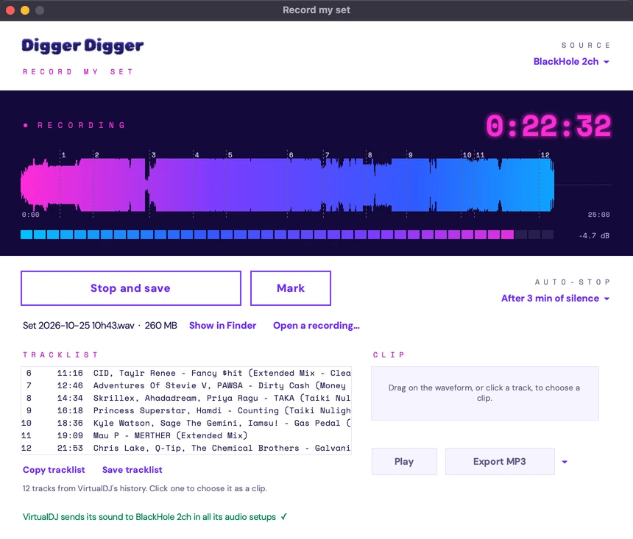Click waveform marker 6
The width and height of the screenshot is (633, 539).
(x=291, y=155)
